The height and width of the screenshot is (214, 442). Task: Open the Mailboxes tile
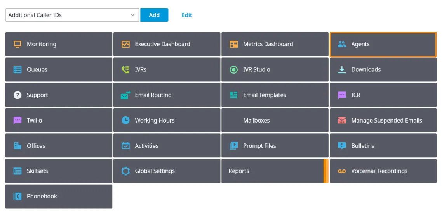point(275,120)
